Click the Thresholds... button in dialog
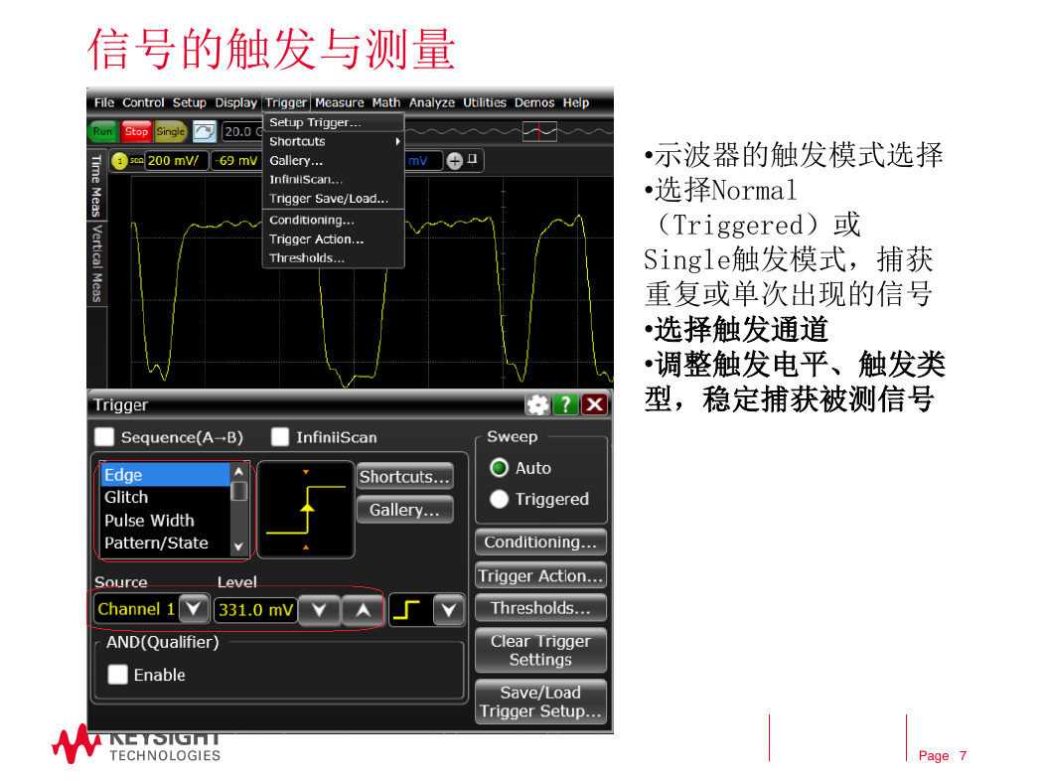Screen dimensions: 1043x783 [540, 608]
